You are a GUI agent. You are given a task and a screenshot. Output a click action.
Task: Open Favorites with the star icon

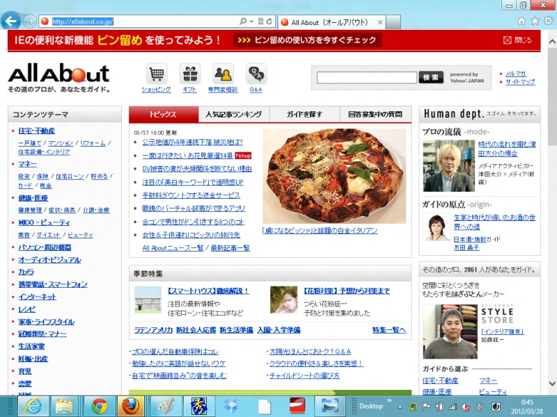click(x=535, y=21)
